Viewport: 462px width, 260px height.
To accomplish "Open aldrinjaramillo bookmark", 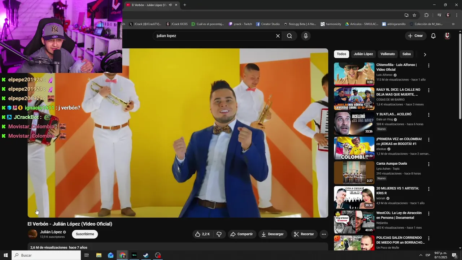I will 393,24.
